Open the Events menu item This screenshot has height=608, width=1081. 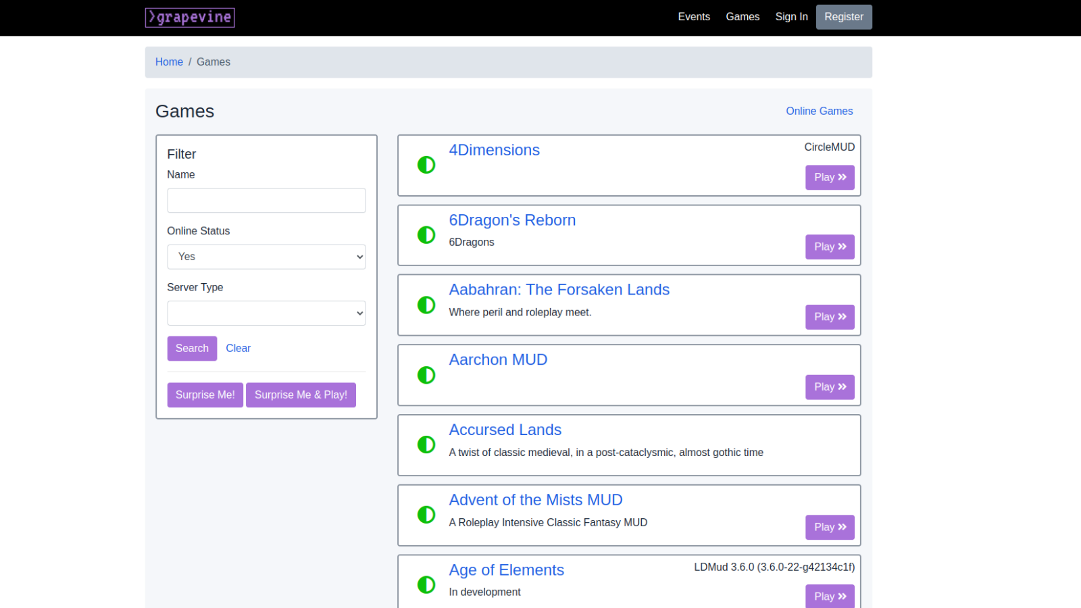[x=694, y=17]
